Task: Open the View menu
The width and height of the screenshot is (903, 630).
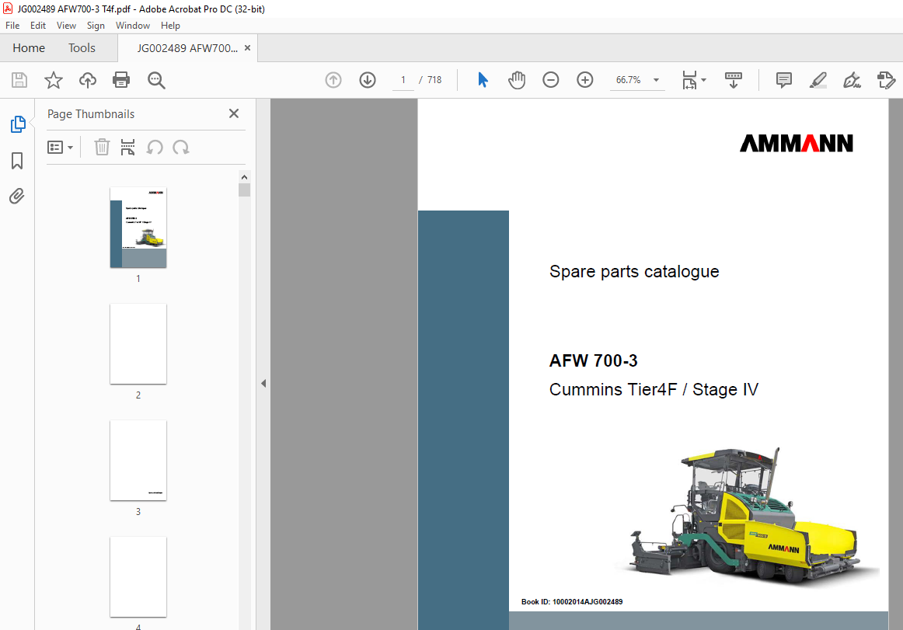Action: point(66,26)
